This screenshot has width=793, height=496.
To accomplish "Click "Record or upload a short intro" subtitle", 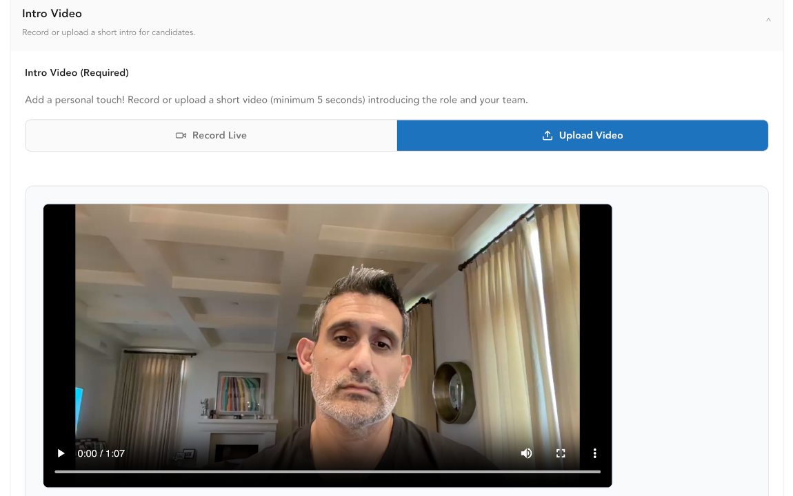I will point(108,32).
